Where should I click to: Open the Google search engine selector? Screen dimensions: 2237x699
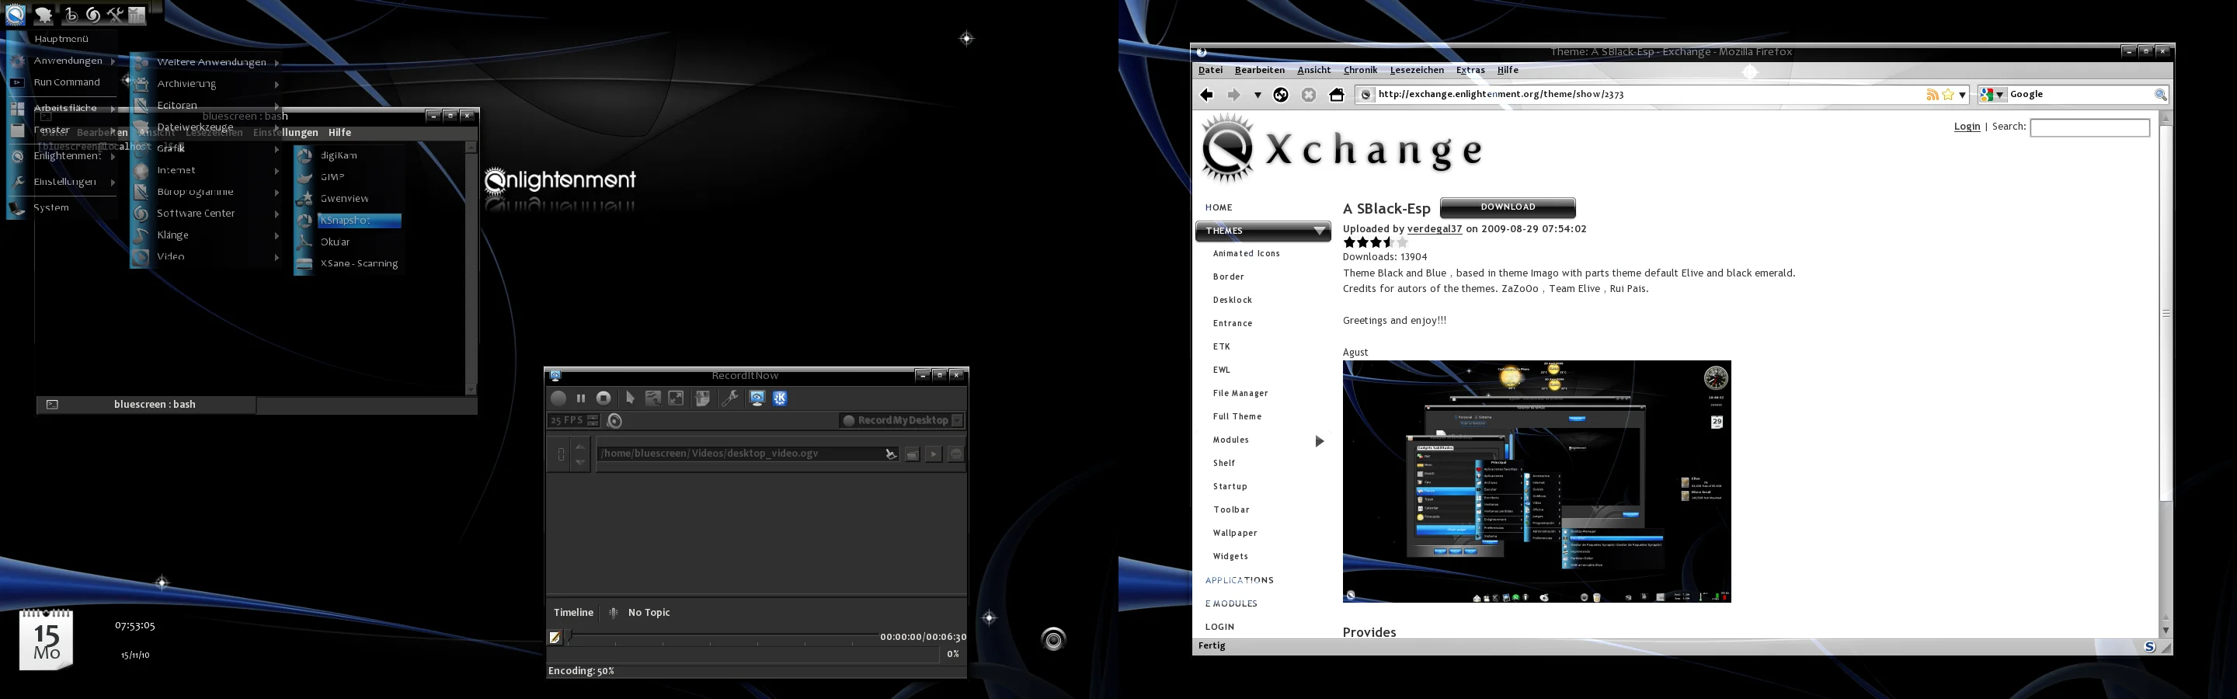1992,95
